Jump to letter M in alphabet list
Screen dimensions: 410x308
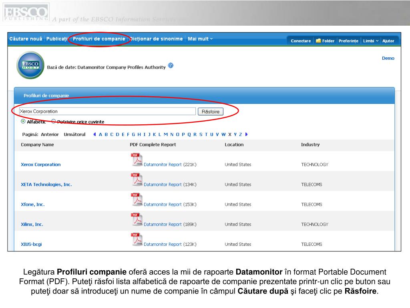(165, 134)
